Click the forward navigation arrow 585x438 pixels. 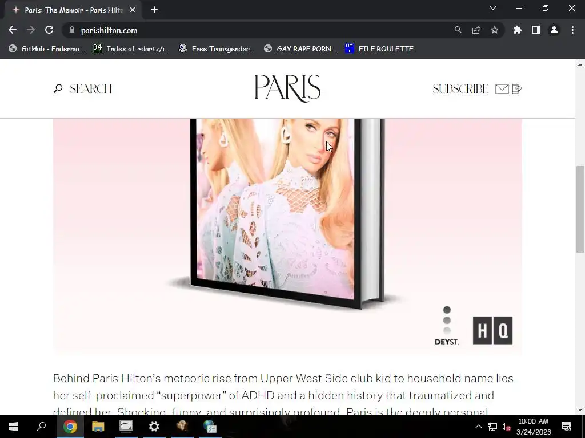point(31,30)
